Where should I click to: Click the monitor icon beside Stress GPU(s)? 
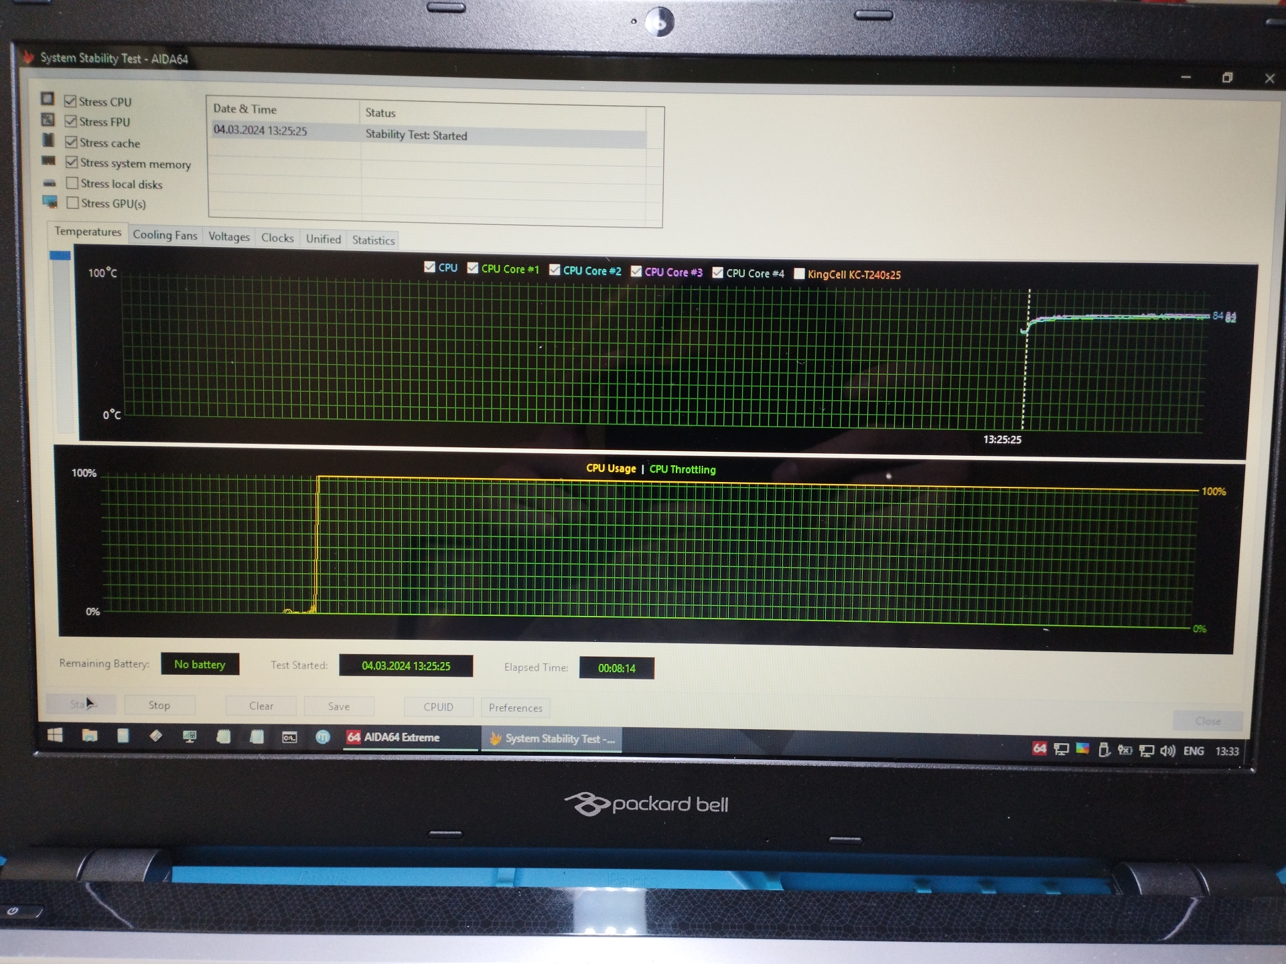pos(50,202)
